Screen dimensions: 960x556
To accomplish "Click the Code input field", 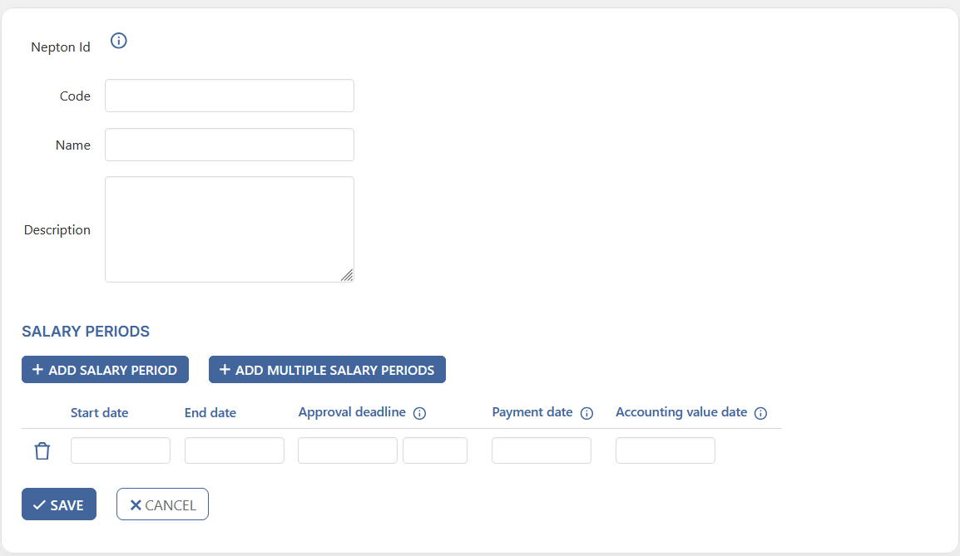I will (x=230, y=96).
